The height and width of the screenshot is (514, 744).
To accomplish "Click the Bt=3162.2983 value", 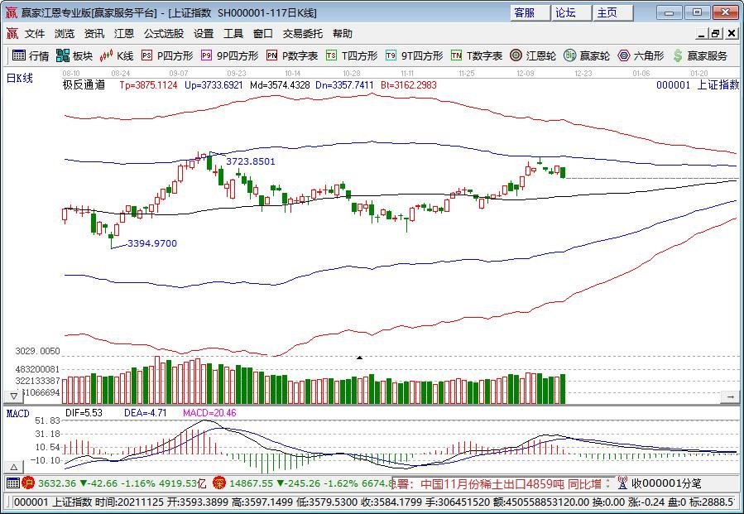I will pos(409,85).
